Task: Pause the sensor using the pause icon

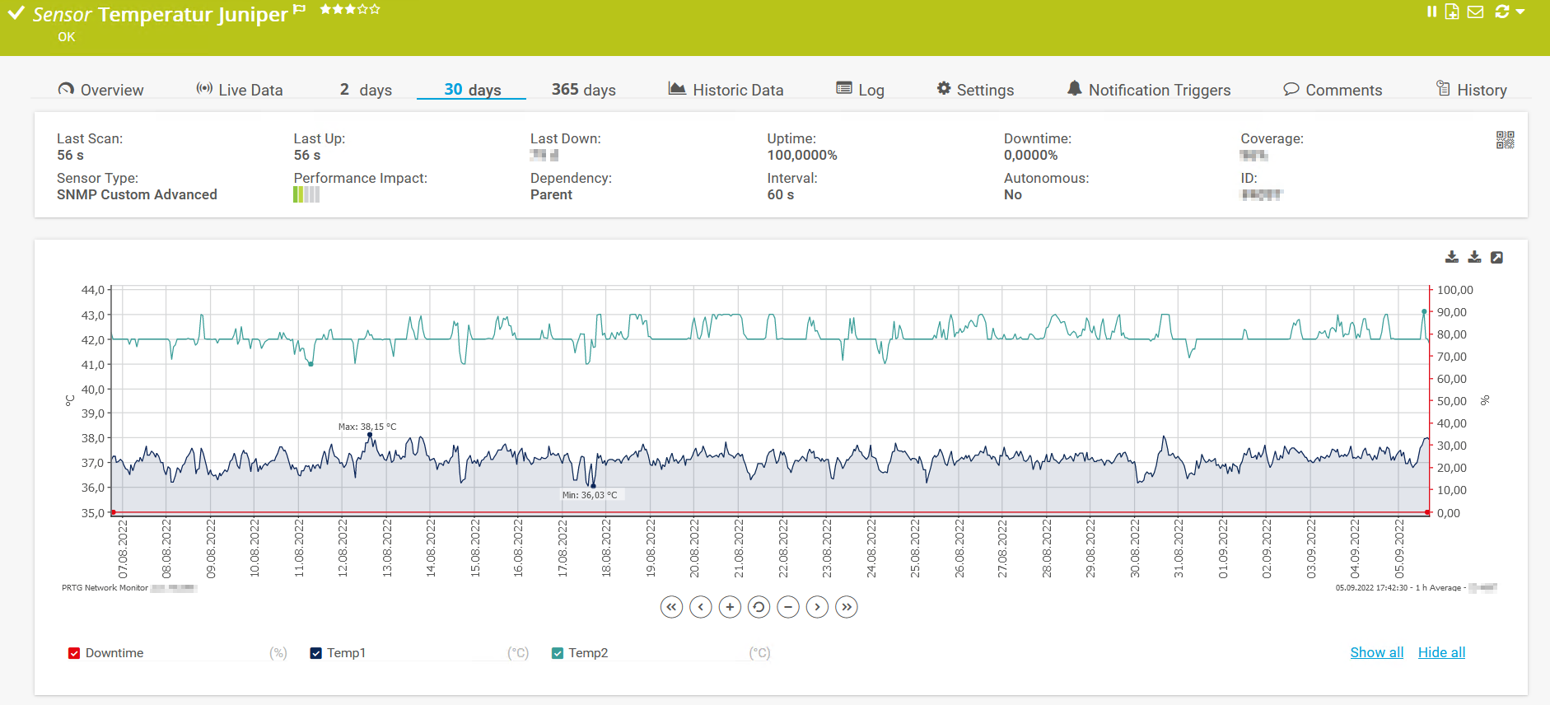Action: click(1431, 12)
